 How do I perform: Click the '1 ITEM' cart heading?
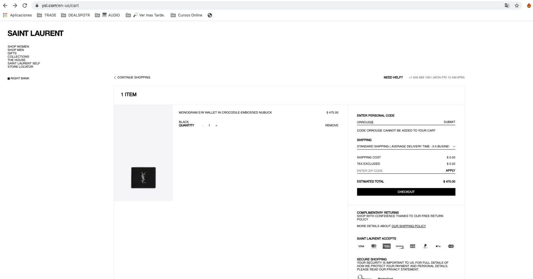point(129,95)
